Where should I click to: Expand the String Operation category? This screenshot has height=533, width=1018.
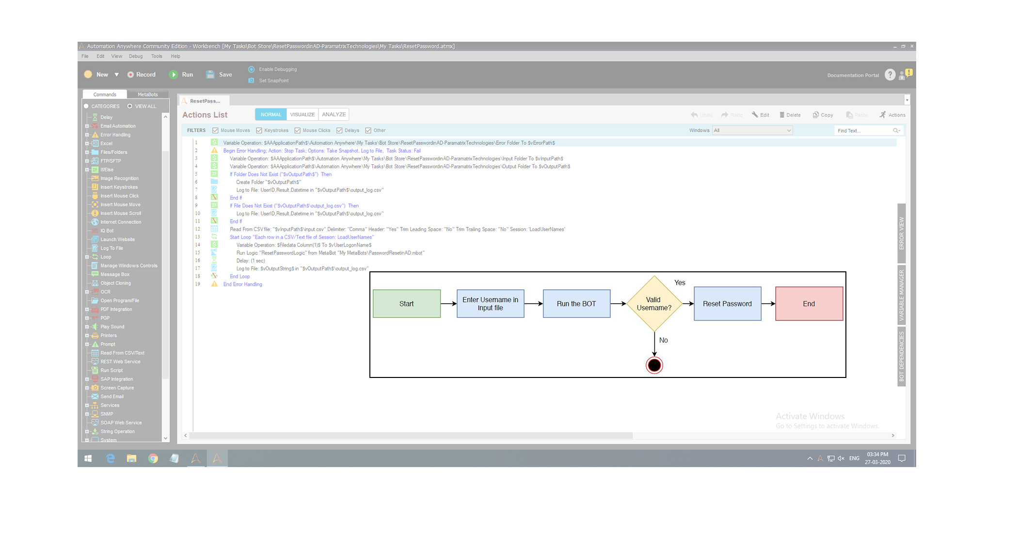[87, 431]
